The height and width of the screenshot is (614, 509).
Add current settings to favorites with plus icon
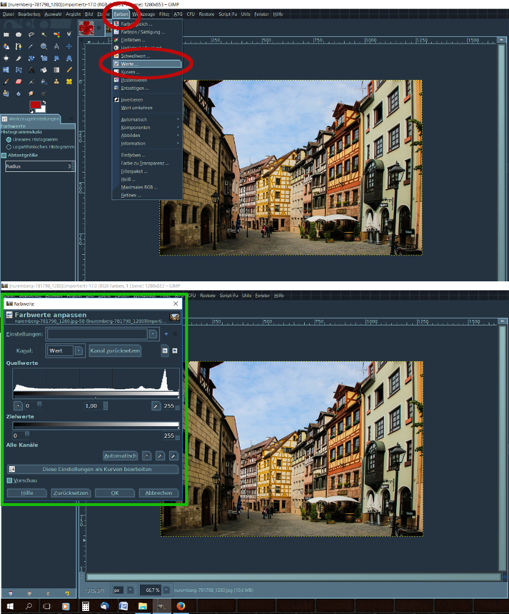(x=166, y=334)
